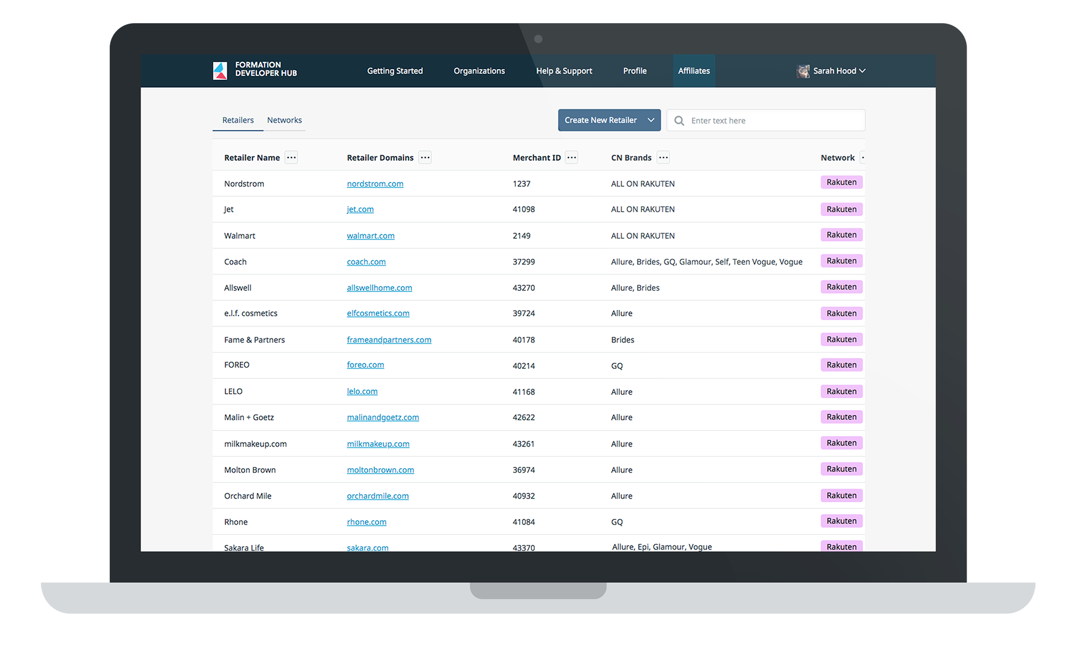Open the Organizations nav item
1077x653 pixels.
click(x=479, y=71)
